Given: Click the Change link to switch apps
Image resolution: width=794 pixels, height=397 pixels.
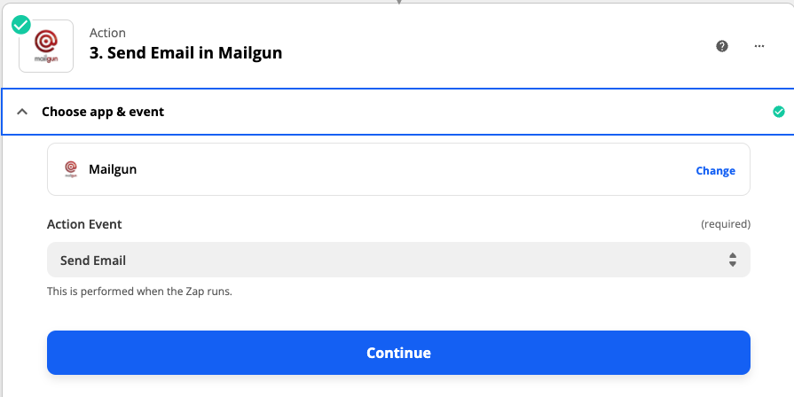Looking at the screenshot, I should click(x=716, y=170).
